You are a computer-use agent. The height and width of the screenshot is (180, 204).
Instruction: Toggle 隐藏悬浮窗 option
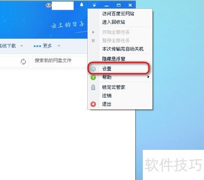(x=114, y=59)
